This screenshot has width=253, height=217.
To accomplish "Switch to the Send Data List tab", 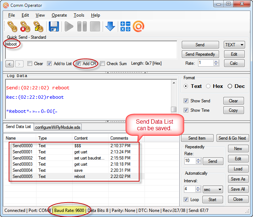I will click(18, 127).
